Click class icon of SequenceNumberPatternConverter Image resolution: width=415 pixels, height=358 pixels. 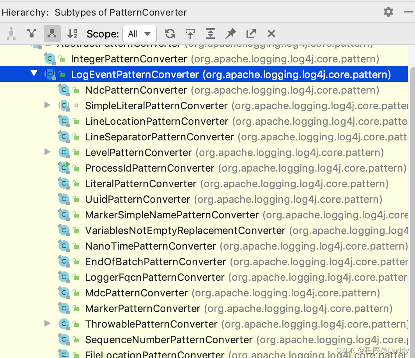(64, 340)
